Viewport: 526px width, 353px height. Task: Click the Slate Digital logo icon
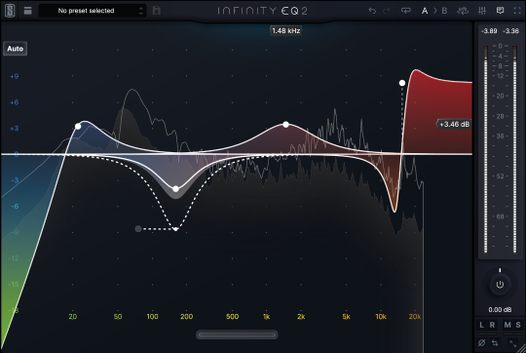pos(10,11)
